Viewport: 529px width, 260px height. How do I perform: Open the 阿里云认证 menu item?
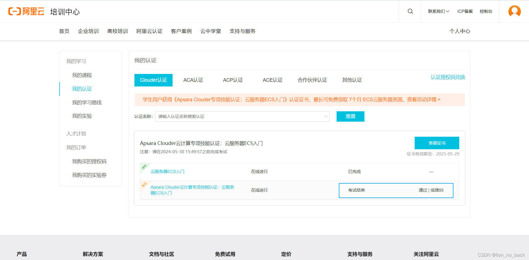(149, 31)
